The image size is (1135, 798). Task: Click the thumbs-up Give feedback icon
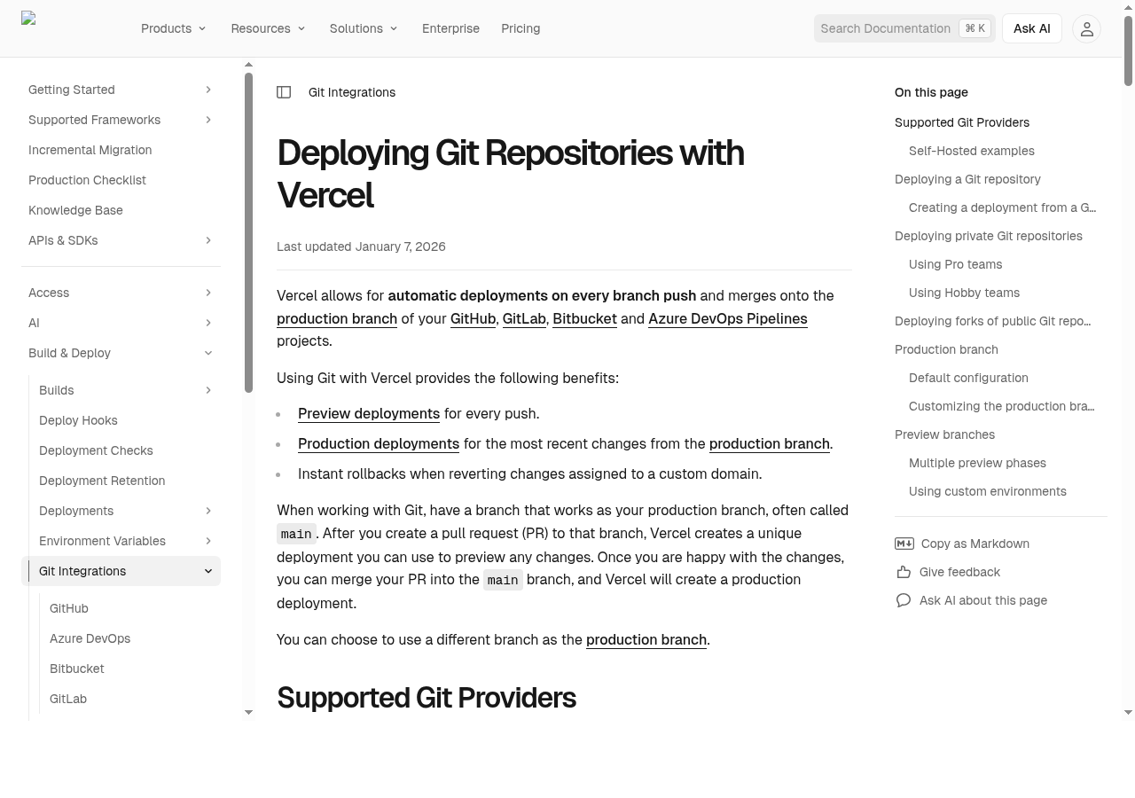coord(903,572)
